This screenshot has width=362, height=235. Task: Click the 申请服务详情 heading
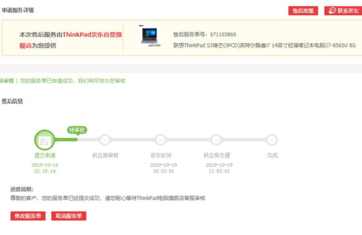tap(18, 10)
